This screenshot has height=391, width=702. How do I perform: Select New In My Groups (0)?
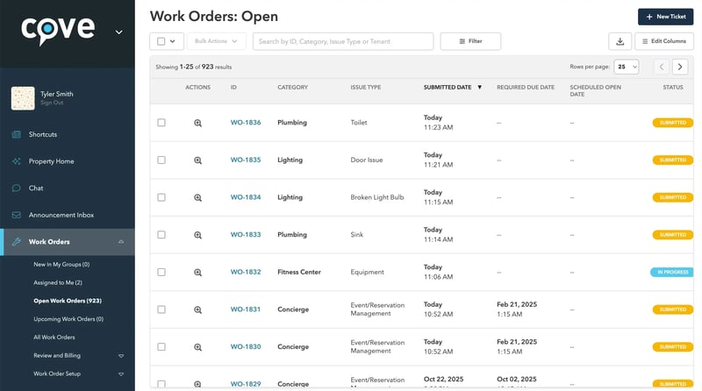click(61, 265)
